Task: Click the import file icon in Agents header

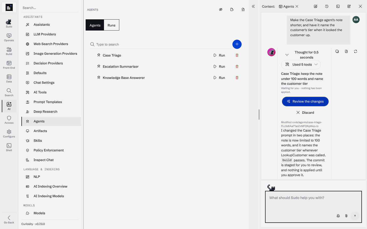Action: [243, 9]
